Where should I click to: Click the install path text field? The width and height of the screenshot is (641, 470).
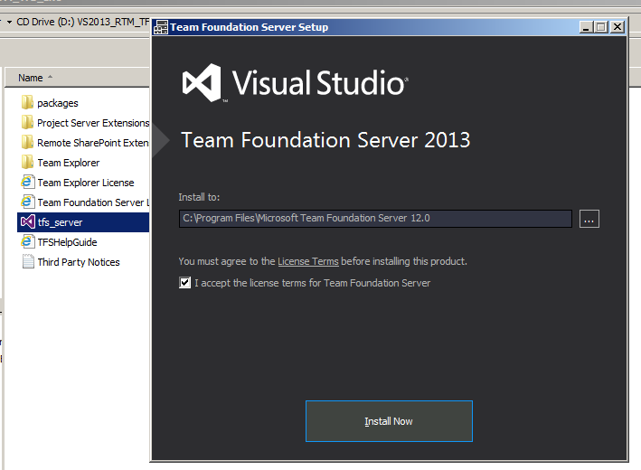click(374, 219)
